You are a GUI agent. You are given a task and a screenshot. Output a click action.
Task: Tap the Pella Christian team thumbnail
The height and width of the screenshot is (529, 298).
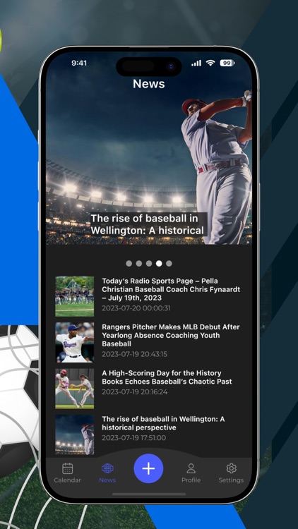pyautogui.click(x=75, y=296)
